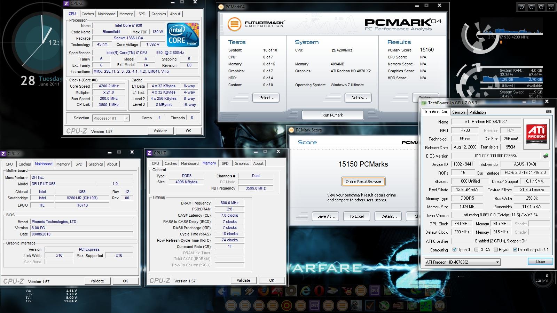Screen dimensions: 557x313
Task: Toggle the CUDA checkbox in GPU-Z
Action: coord(476,250)
